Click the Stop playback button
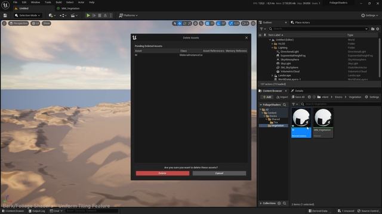This screenshot has height=214, width=382. (x=100, y=15)
